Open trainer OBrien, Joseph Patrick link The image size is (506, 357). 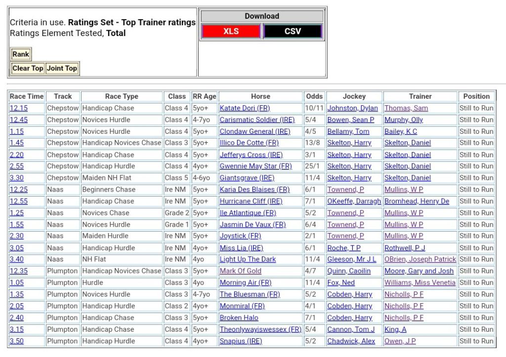pyautogui.click(x=420, y=259)
